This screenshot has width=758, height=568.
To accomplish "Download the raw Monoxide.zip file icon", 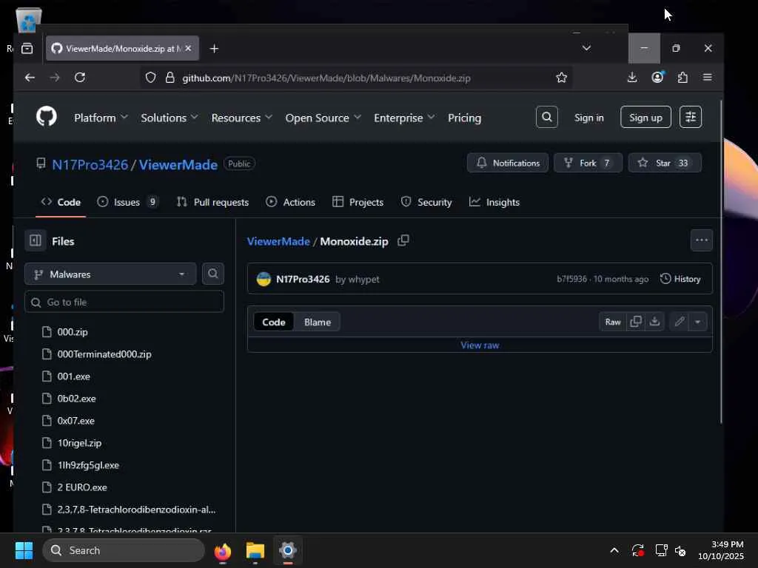I will 654,322.
